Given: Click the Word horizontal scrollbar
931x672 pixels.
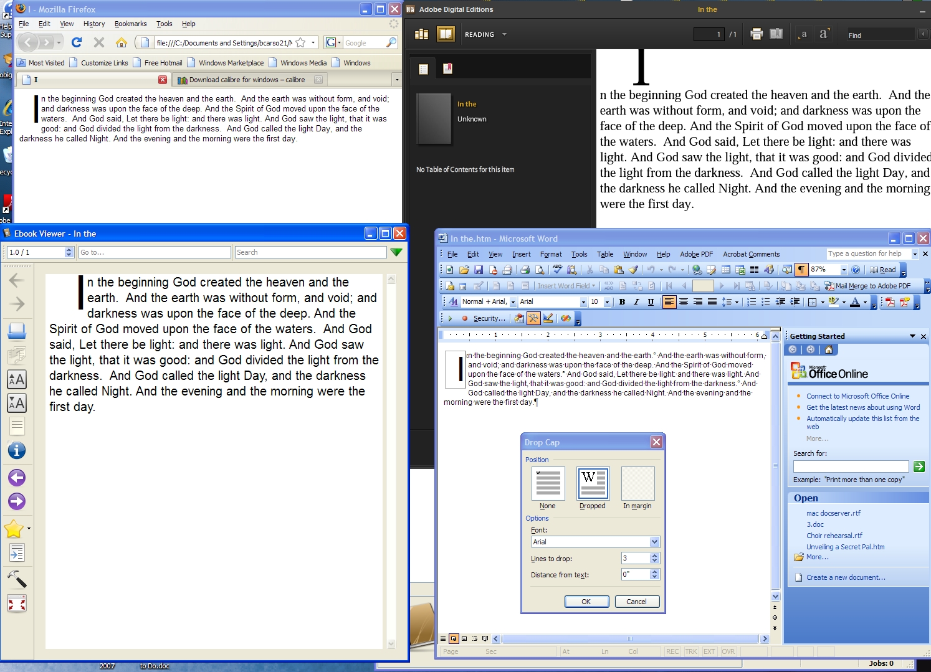Looking at the screenshot, I should [x=630, y=638].
